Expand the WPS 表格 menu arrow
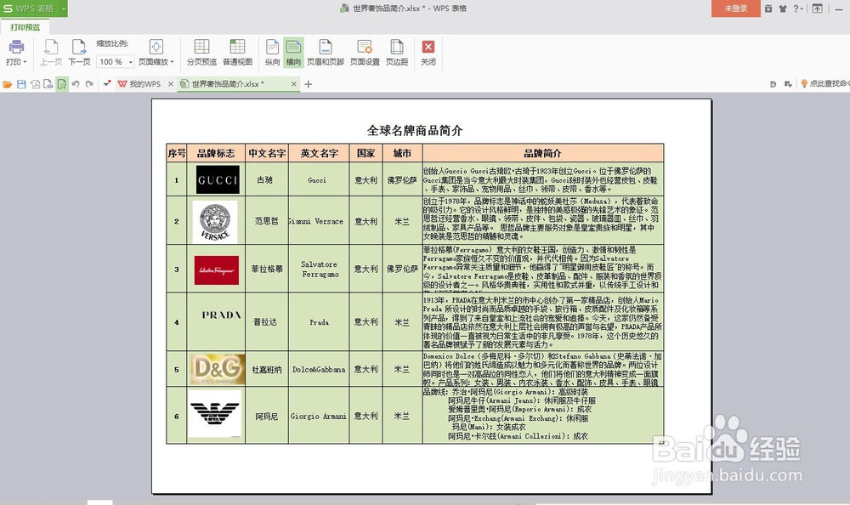Viewport: 850px width, 505px height. click(64, 9)
